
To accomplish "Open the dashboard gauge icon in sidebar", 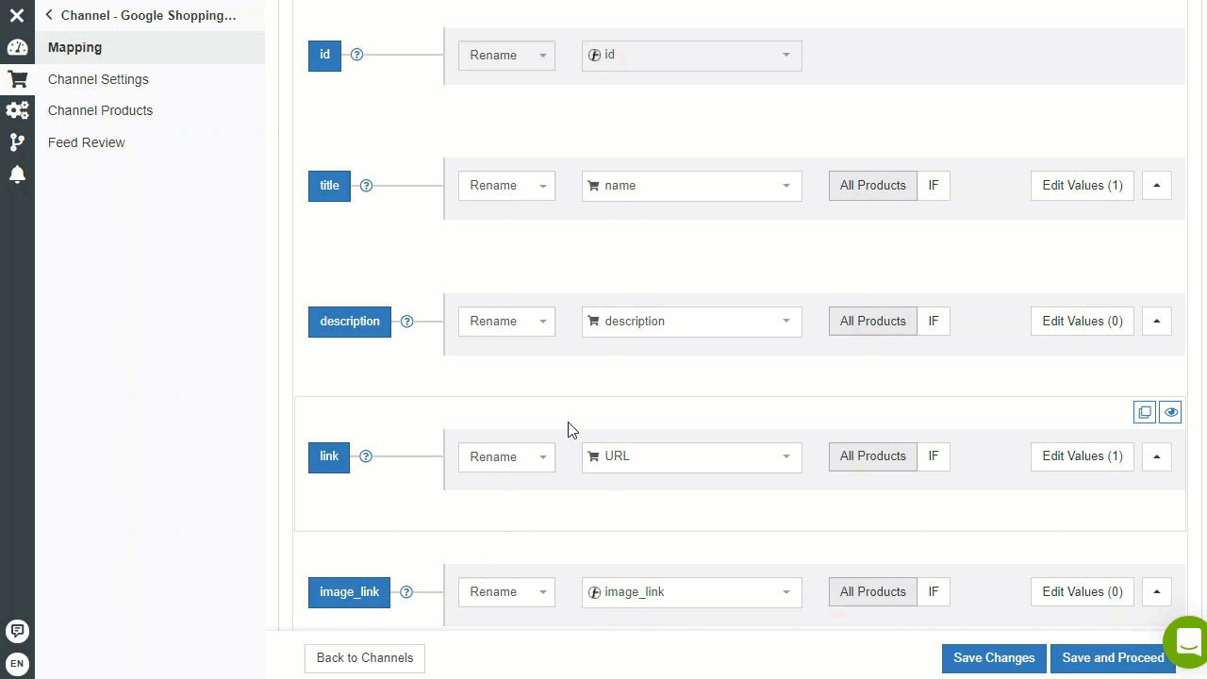I will tap(17, 47).
